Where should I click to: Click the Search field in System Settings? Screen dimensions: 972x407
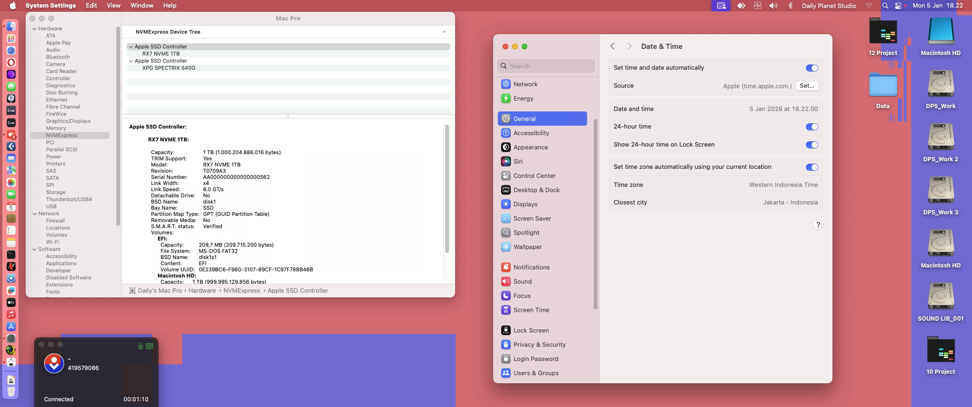[546, 66]
